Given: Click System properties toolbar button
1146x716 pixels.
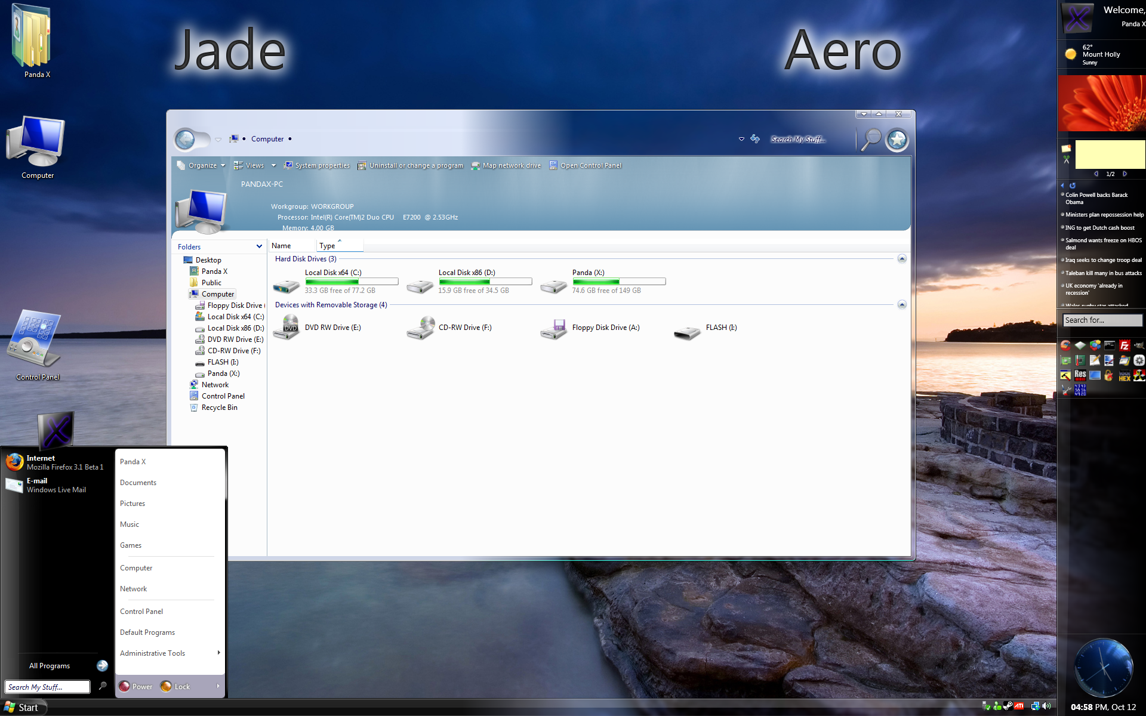Looking at the screenshot, I should pos(317,166).
